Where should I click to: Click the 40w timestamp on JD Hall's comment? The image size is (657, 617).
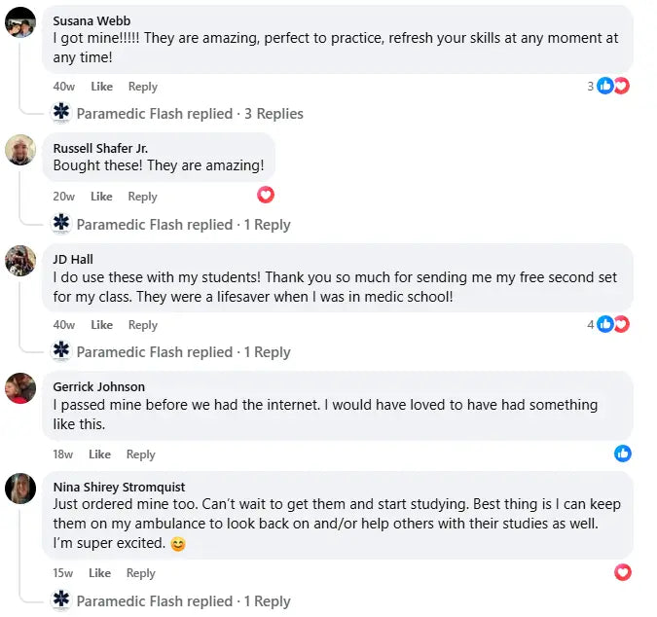(64, 325)
